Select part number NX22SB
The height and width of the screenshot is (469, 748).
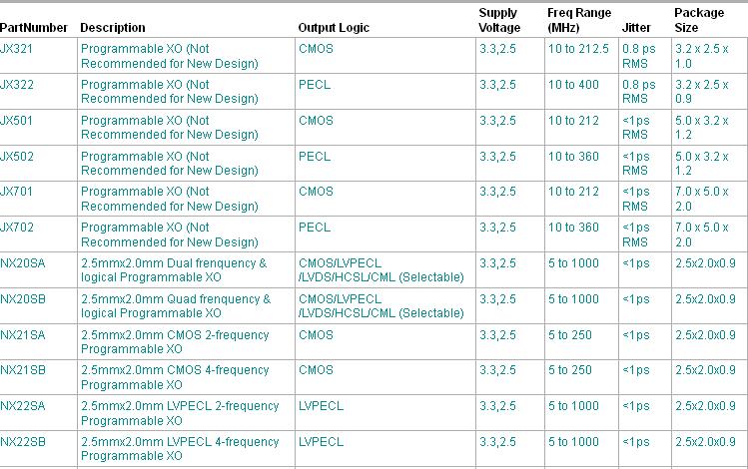[22, 442]
